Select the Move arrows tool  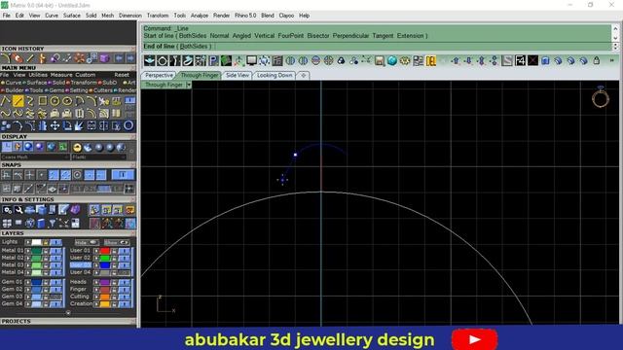[55, 125]
